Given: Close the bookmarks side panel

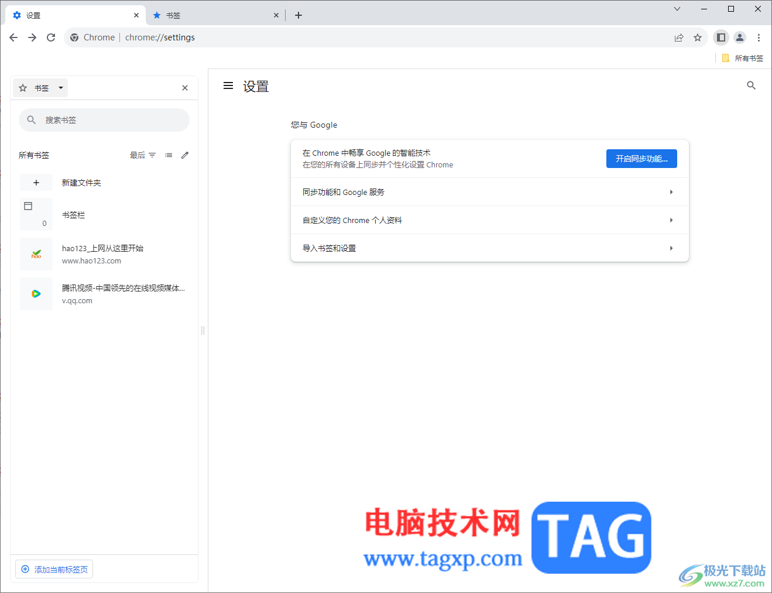Looking at the screenshot, I should [185, 88].
